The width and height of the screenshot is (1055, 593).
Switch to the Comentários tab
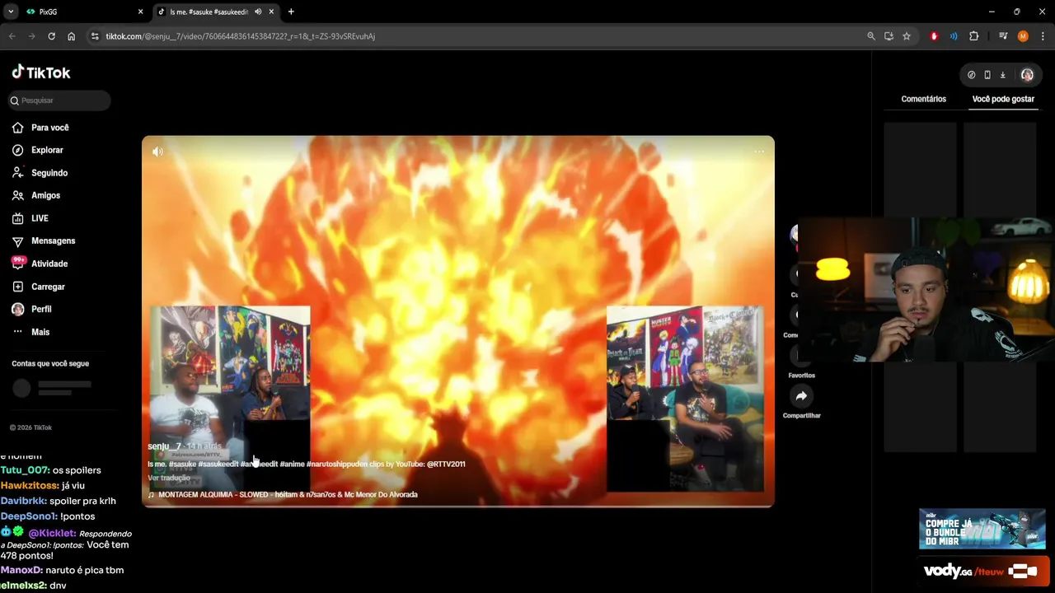[923, 99]
